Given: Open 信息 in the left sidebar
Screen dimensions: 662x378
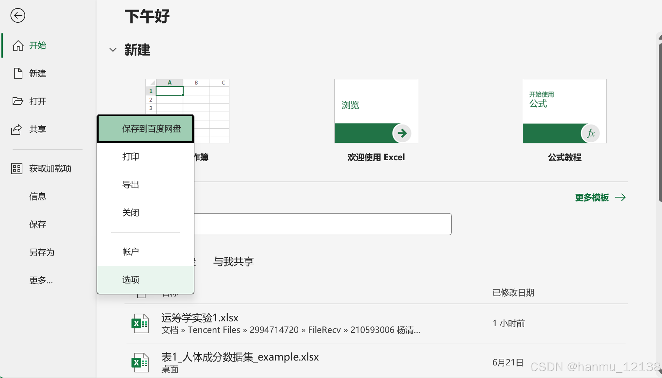Looking at the screenshot, I should click(x=38, y=197).
